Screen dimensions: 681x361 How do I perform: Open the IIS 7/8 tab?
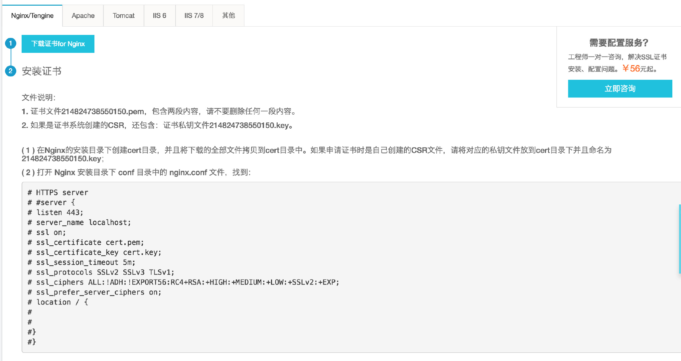194,16
